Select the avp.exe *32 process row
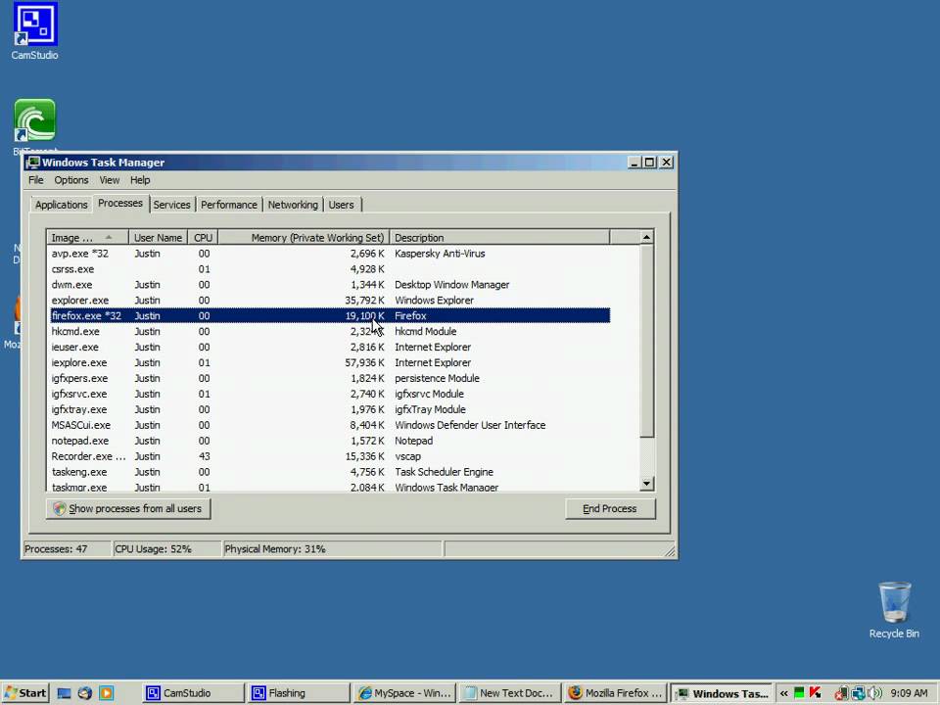Viewport: 940px width, 705px height. [x=329, y=254]
